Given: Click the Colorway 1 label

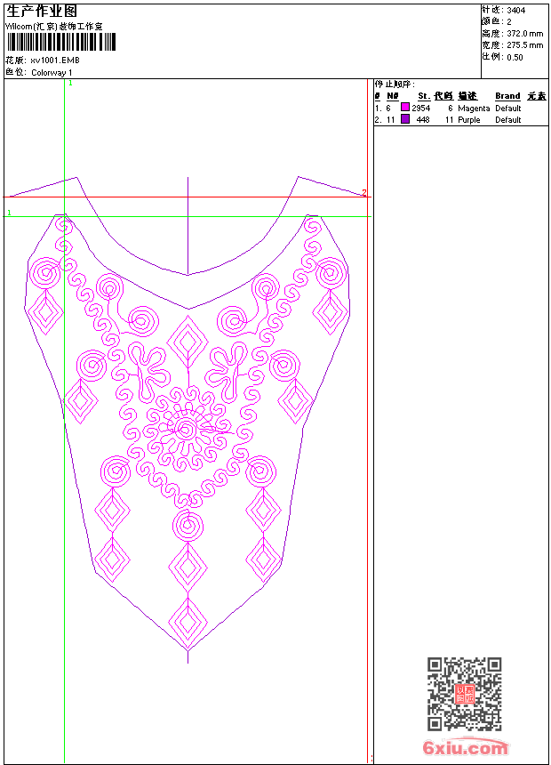Looking at the screenshot, I should [52, 72].
